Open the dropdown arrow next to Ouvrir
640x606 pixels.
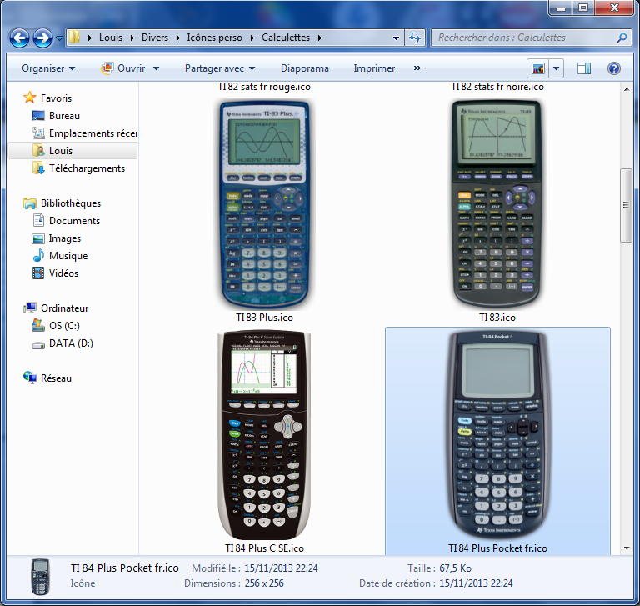157,68
